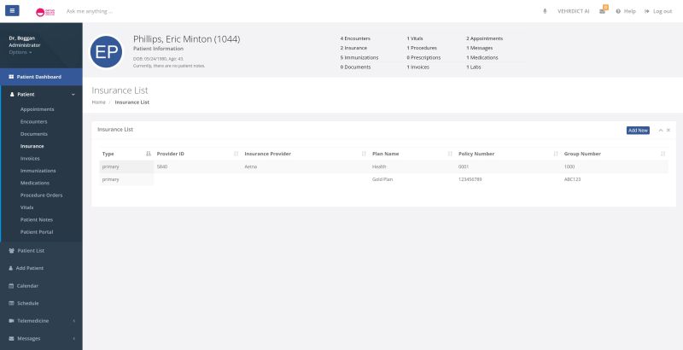Image resolution: width=683 pixels, height=350 pixels.
Task: Click the EP patient avatar
Action: coord(106,52)
